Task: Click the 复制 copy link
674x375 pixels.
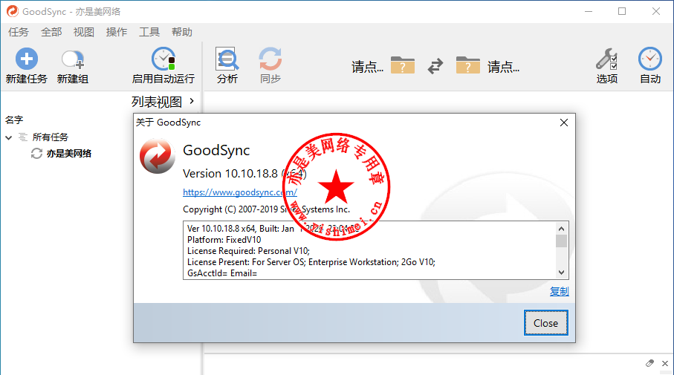Action: (x=560, y=292)
